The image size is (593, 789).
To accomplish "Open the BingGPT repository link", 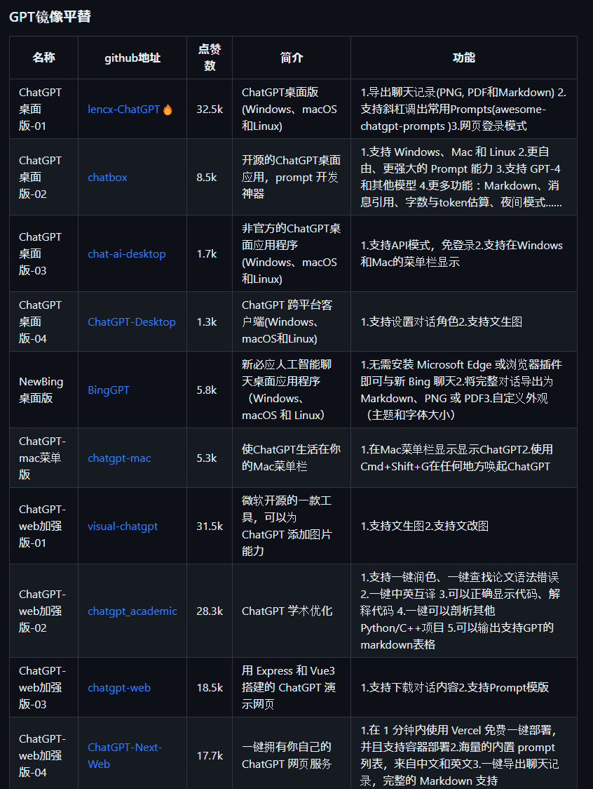I will pyautogui.click(x=109, y=390).
